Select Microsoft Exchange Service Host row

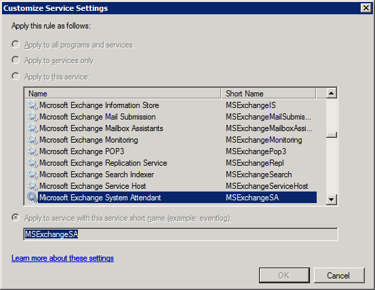tap(171, 186)
